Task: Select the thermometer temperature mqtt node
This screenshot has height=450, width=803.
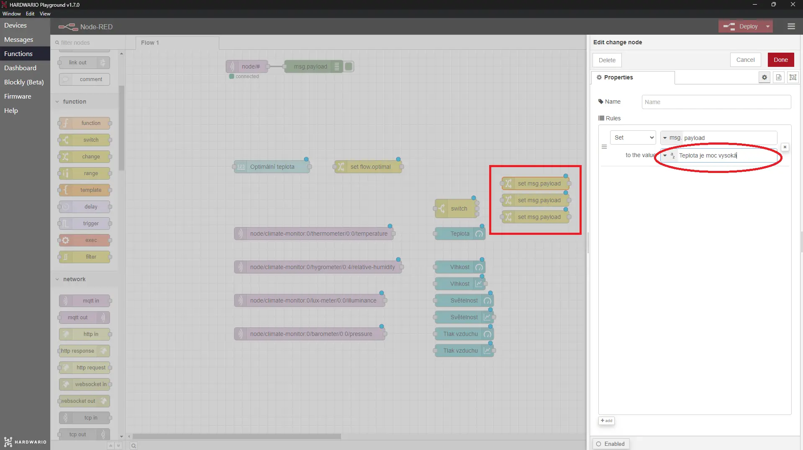Action: point(314,234)
